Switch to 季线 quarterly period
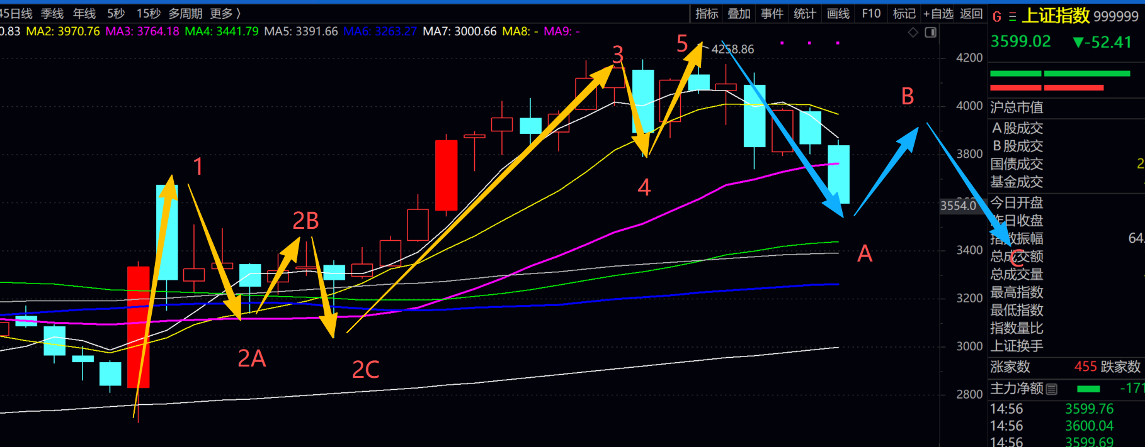Image resolution: width=1145 pixels, height=447 pixels. [x=52, y=14]
